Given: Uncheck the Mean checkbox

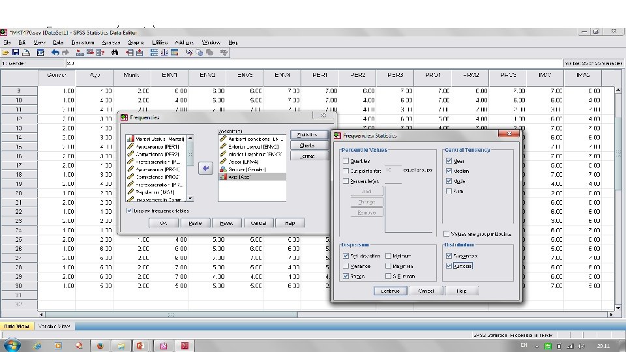Looking at the screenshot, I should pyautogui.click(x=449, y=160).
